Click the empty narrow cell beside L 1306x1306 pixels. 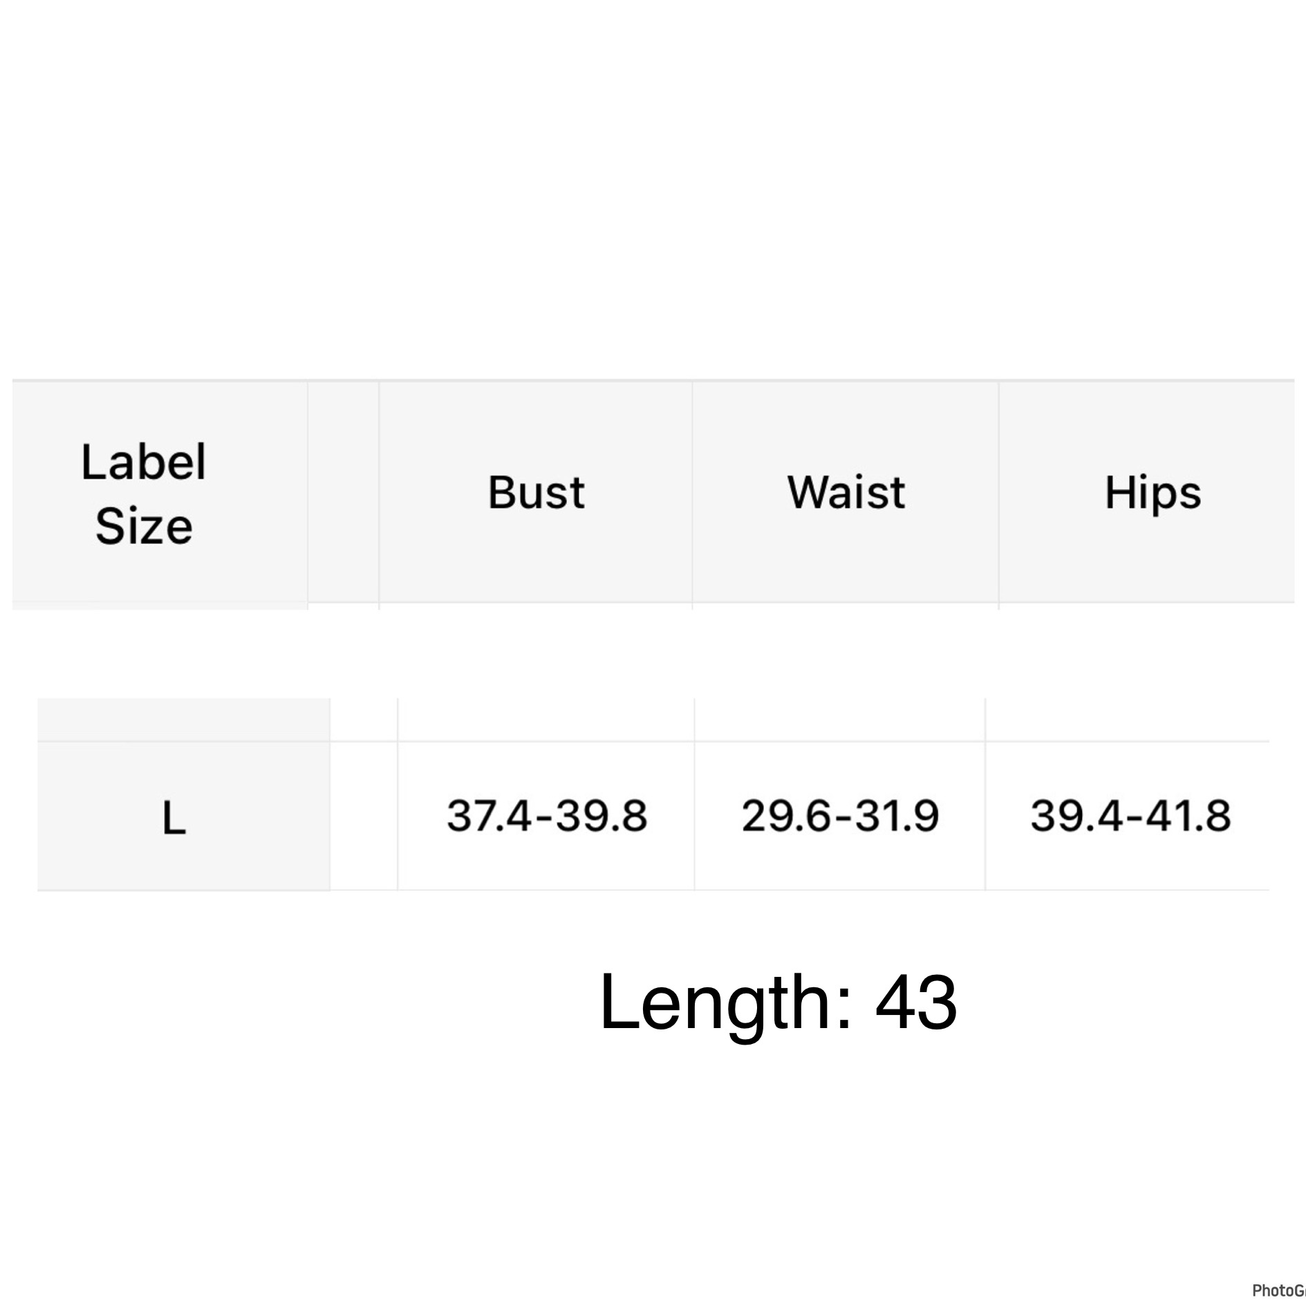(364, 817)
